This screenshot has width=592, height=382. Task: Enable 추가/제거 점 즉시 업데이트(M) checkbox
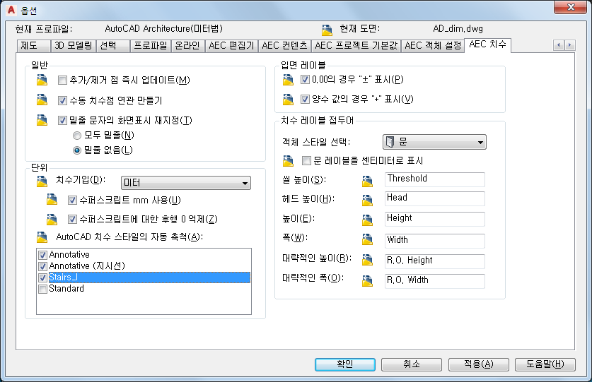[63, 80]
